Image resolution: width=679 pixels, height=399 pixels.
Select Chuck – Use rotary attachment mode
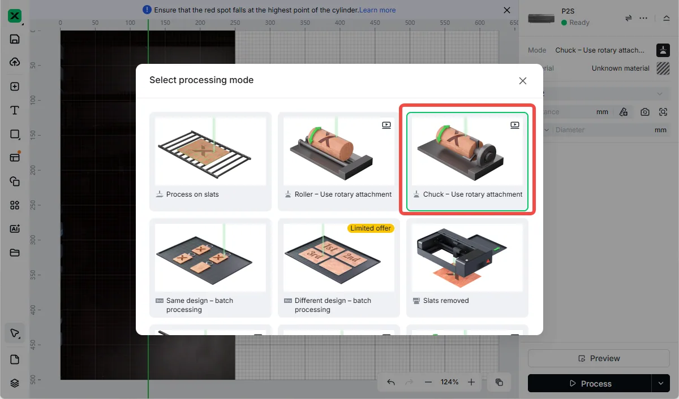click(467, 161)
